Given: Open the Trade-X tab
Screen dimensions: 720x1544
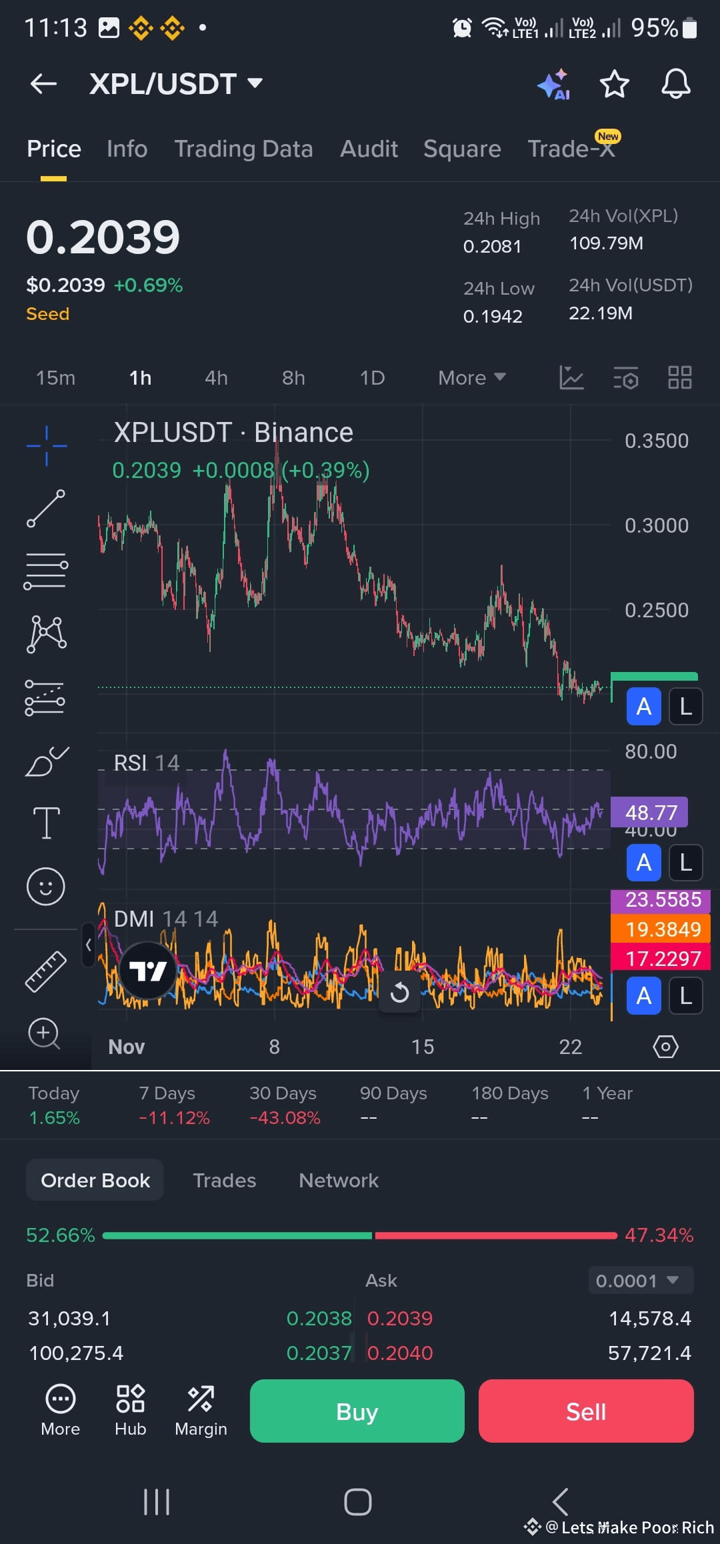Looking at the screenshot, I should click(x=571, y=149).
